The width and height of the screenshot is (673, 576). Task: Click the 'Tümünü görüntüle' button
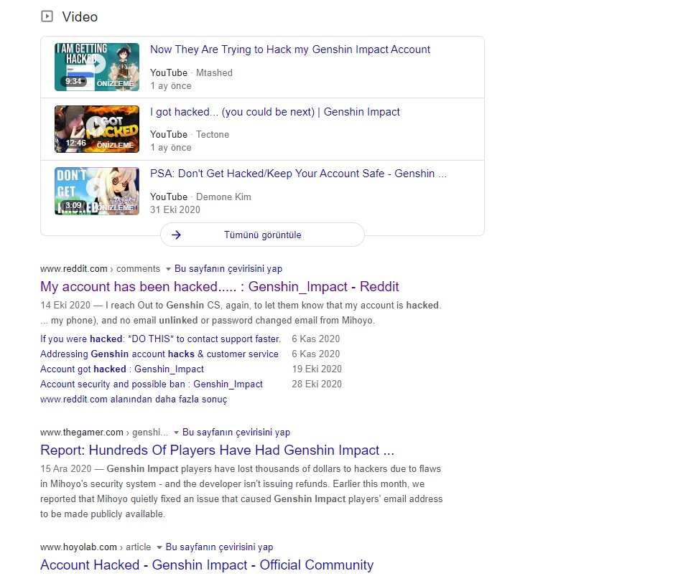[x=262, y=235]
